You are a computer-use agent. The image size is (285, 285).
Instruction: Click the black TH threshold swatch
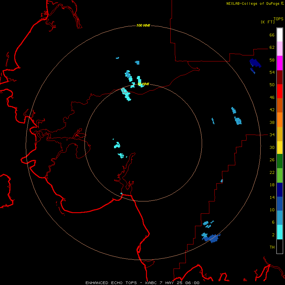280,246
